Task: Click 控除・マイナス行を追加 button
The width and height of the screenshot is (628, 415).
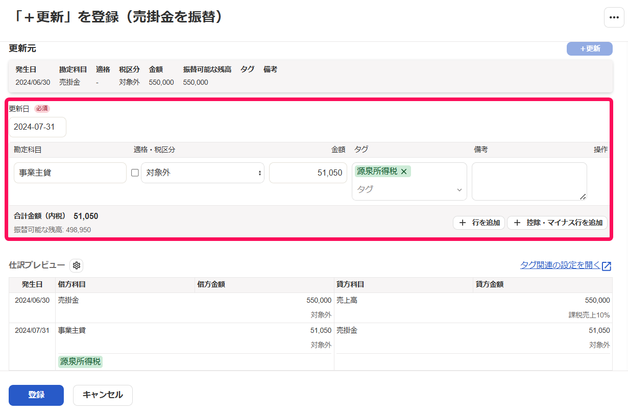Action: click(557, 223)
